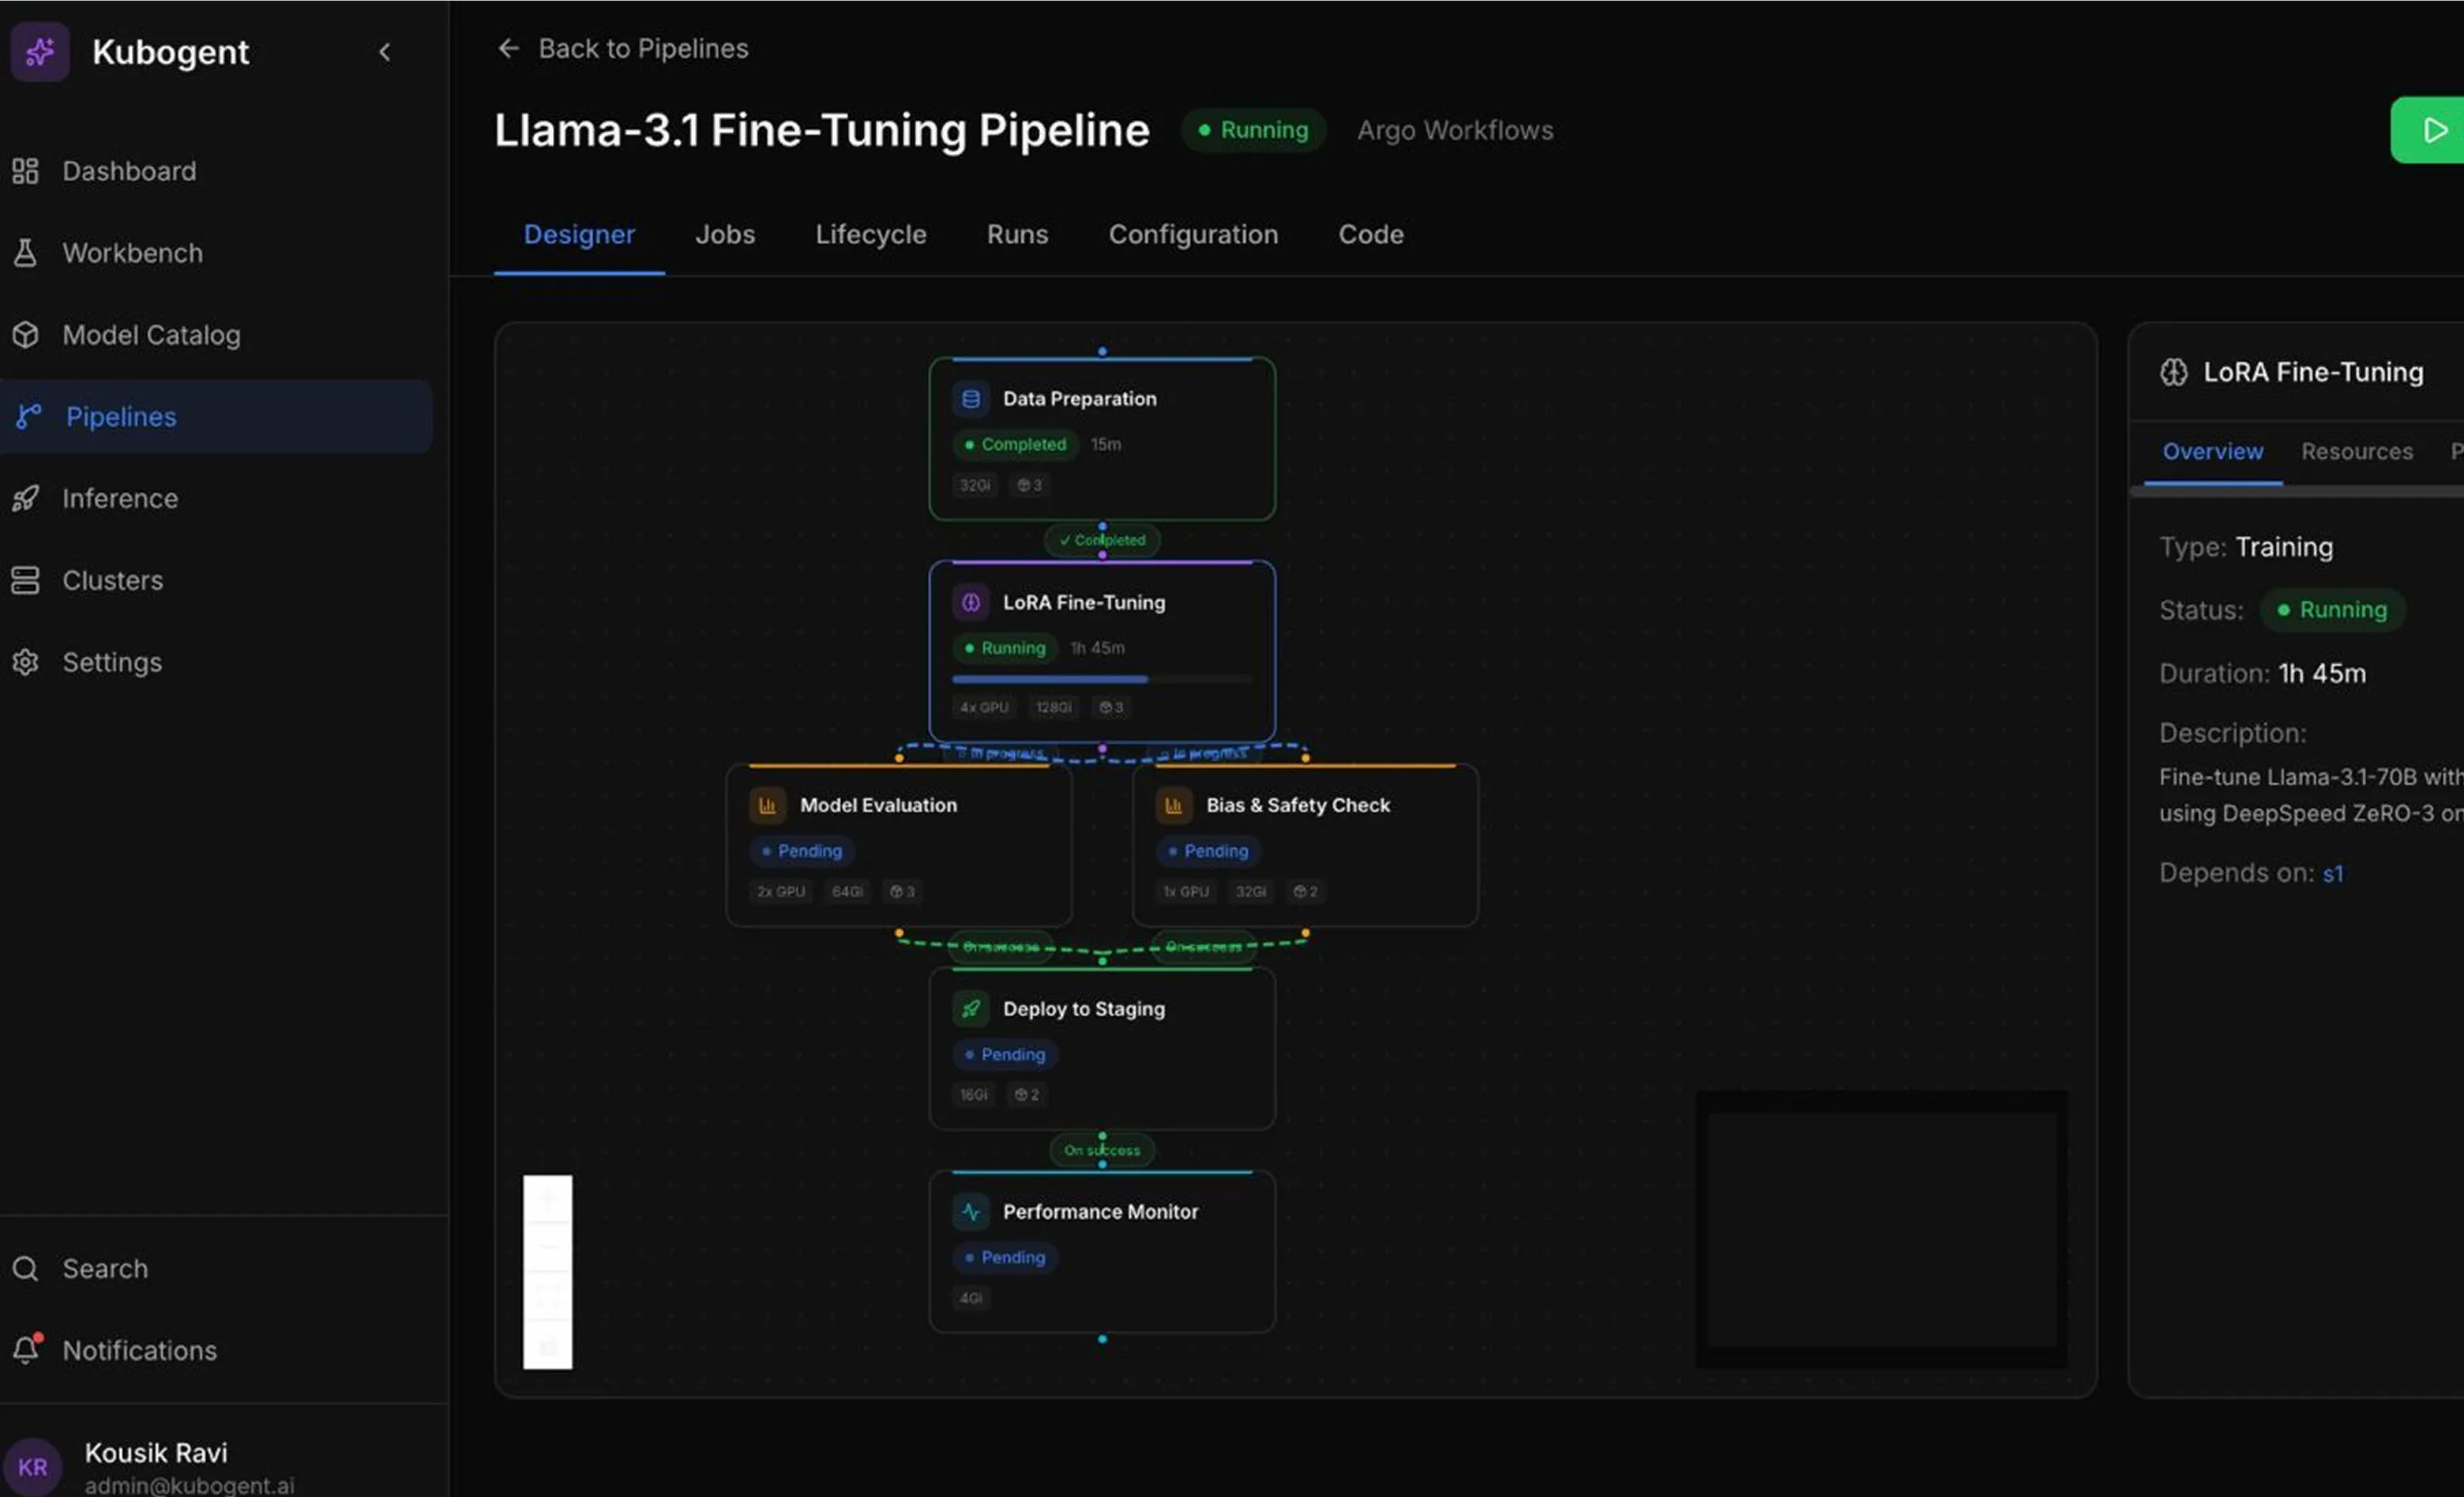Open Model Catalog via its cube icon
Screen dimensions: 2464x1497
pos(26,335)
